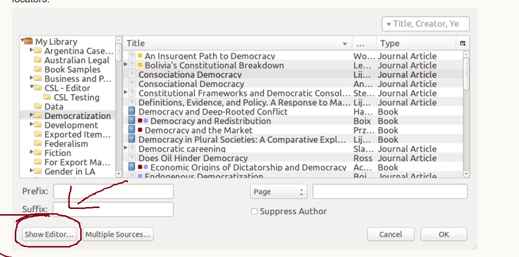Click book icon of Economic Origins of Dictatorship

point(132,167)
